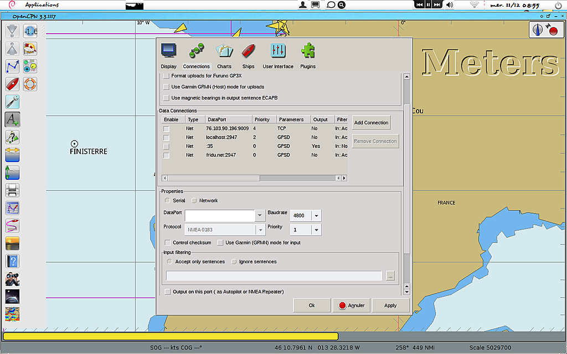The width and height of the screenshot is (567, 354).
Task: Click the Data Connections horizontal scrollbar
Action: point(255,178)
